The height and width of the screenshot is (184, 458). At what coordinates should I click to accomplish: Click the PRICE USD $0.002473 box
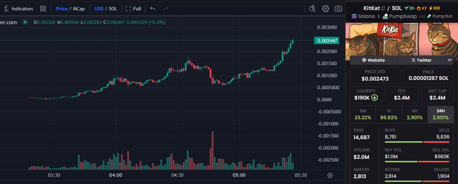375,76
